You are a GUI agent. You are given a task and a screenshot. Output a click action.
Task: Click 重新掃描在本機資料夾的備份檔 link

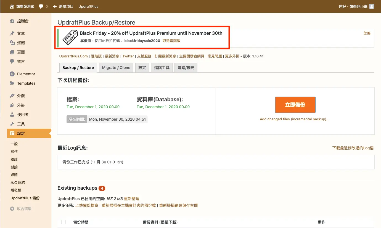pyautogui.click(x=129, y=205)
